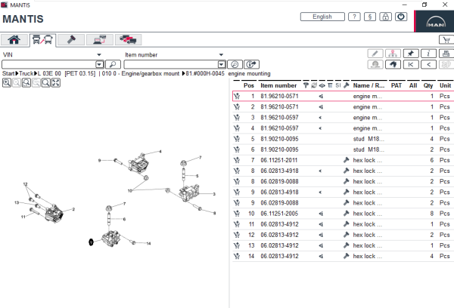Image resolution: width=454 pixels, height=308 pixels.
Task: Zoom in on the parts diagram
Action: [x=7, y=83]
